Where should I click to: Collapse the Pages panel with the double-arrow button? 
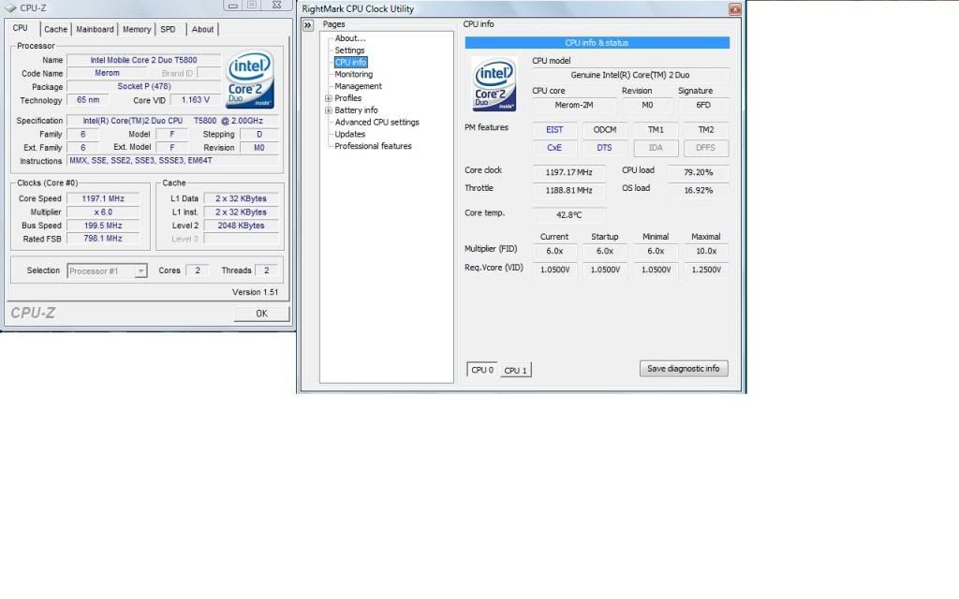tap(308, 25)
